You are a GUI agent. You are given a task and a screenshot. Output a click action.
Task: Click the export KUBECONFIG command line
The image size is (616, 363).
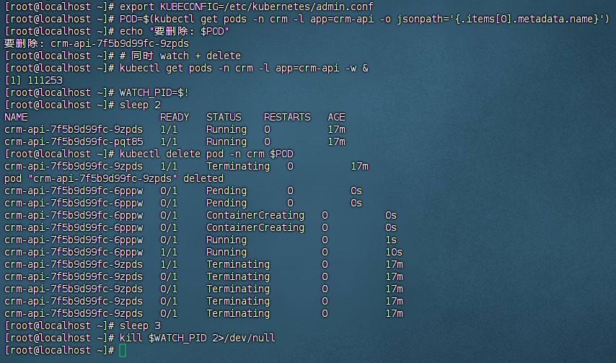coord(246,6)
